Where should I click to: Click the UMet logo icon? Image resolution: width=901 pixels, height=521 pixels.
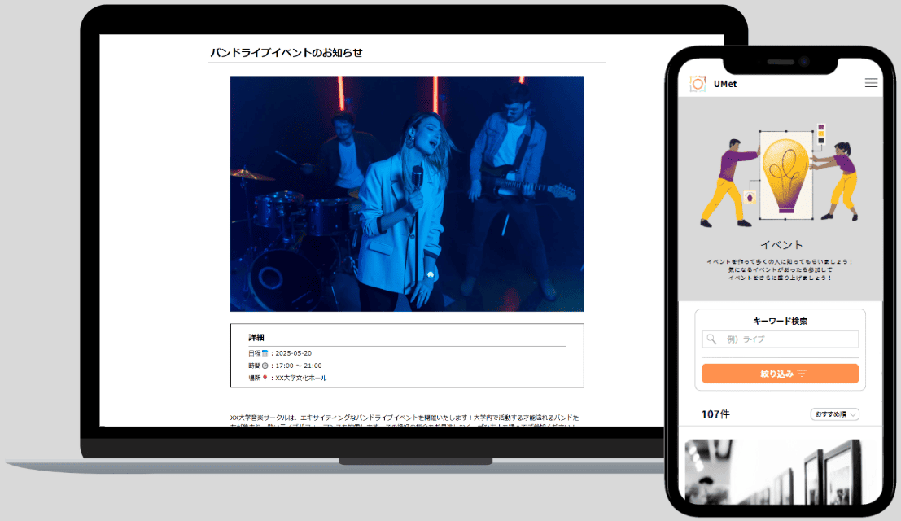[x=698, y=83]
